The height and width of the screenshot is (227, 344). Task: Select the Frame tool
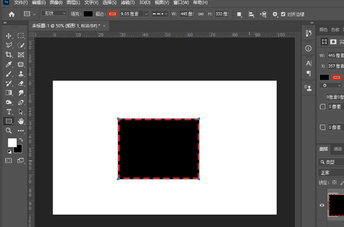[x=21, y=55]
